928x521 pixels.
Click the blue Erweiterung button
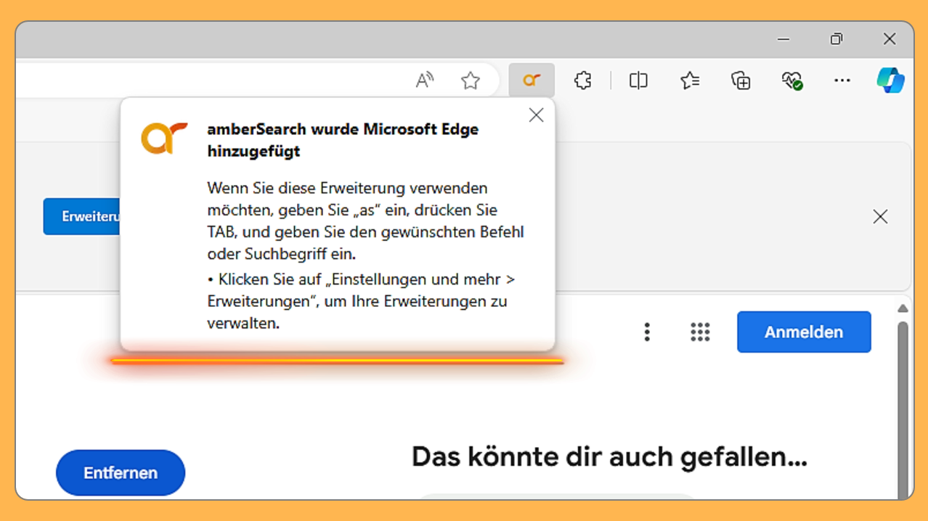point(82,216)
